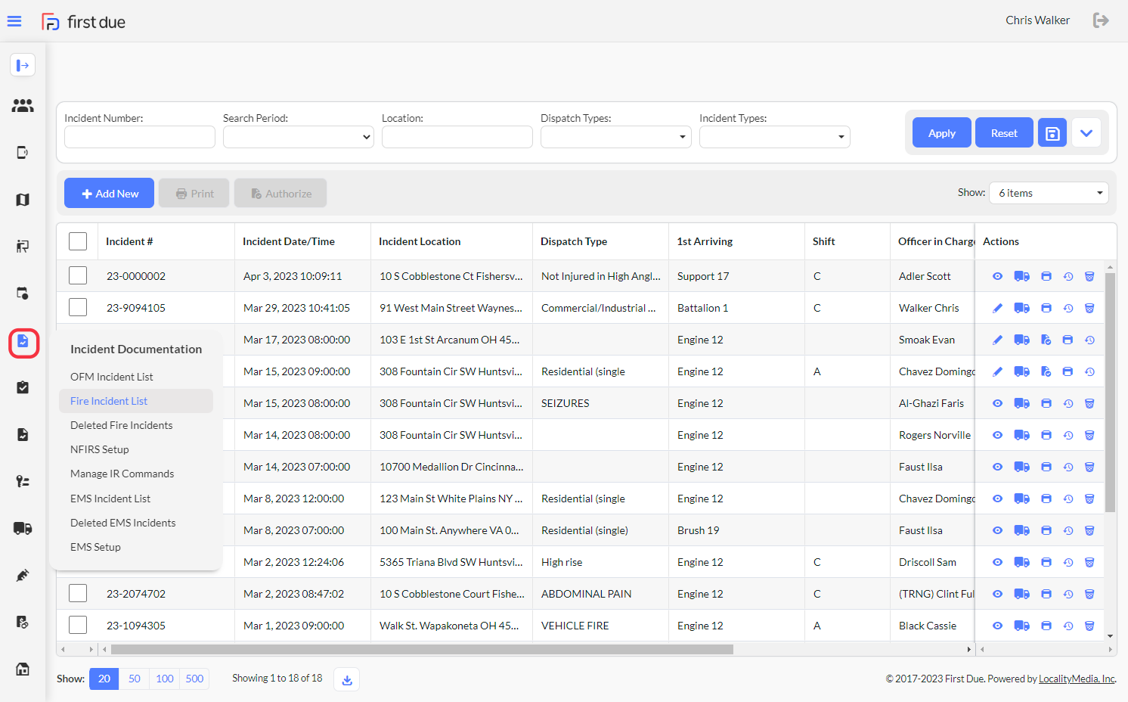Open the personnel group sidebar icon
This screenshot has height=702, width=1128.
coord(23,106)
